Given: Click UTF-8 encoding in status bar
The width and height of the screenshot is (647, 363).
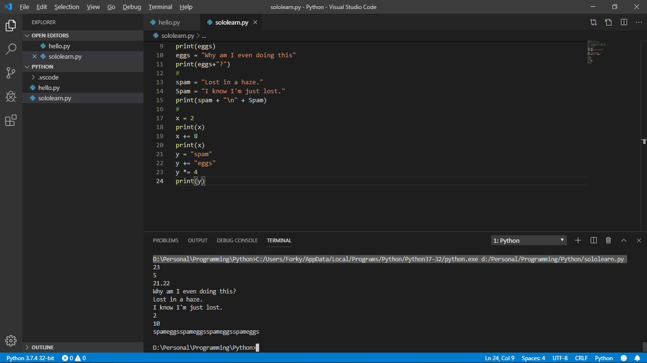Looking at the screenshot, I should tap(560, 358).
